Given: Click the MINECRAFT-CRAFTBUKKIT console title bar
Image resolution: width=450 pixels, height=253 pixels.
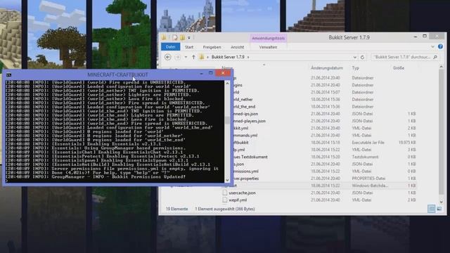Looking at the screenshot, I should [x=117, y=74].
